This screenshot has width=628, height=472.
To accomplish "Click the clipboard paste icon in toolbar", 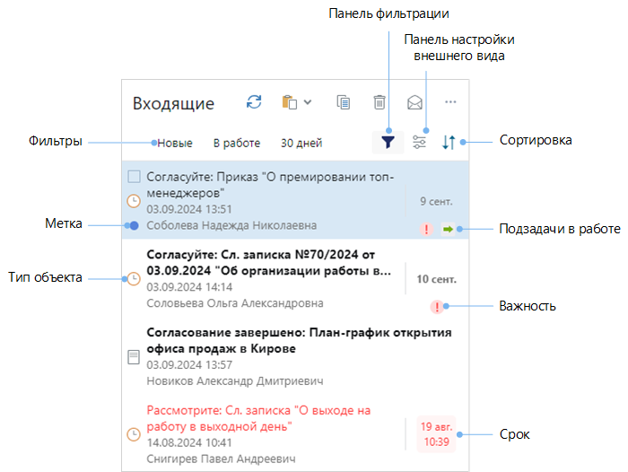I will pos(289,102).
